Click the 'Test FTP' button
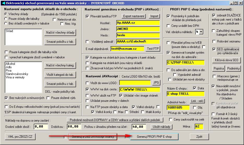The height and width of the screenshot is (145, 244). (x=153, y=49)
